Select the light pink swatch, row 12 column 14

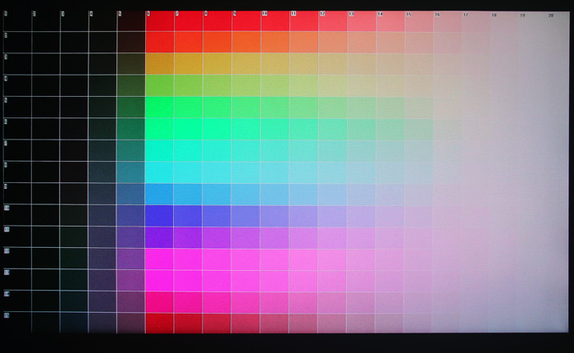pos(389,259)
